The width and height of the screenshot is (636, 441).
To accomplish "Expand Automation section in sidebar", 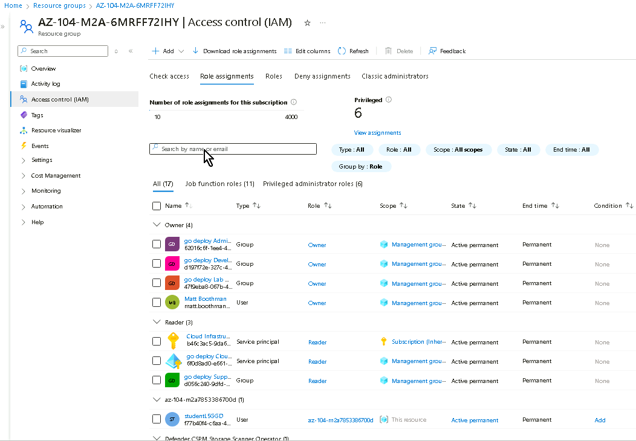I will coord(23,207).
